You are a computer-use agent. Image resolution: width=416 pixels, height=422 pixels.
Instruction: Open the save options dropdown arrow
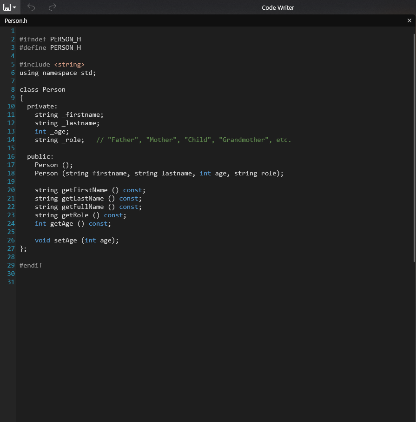(x=14, y=7)
